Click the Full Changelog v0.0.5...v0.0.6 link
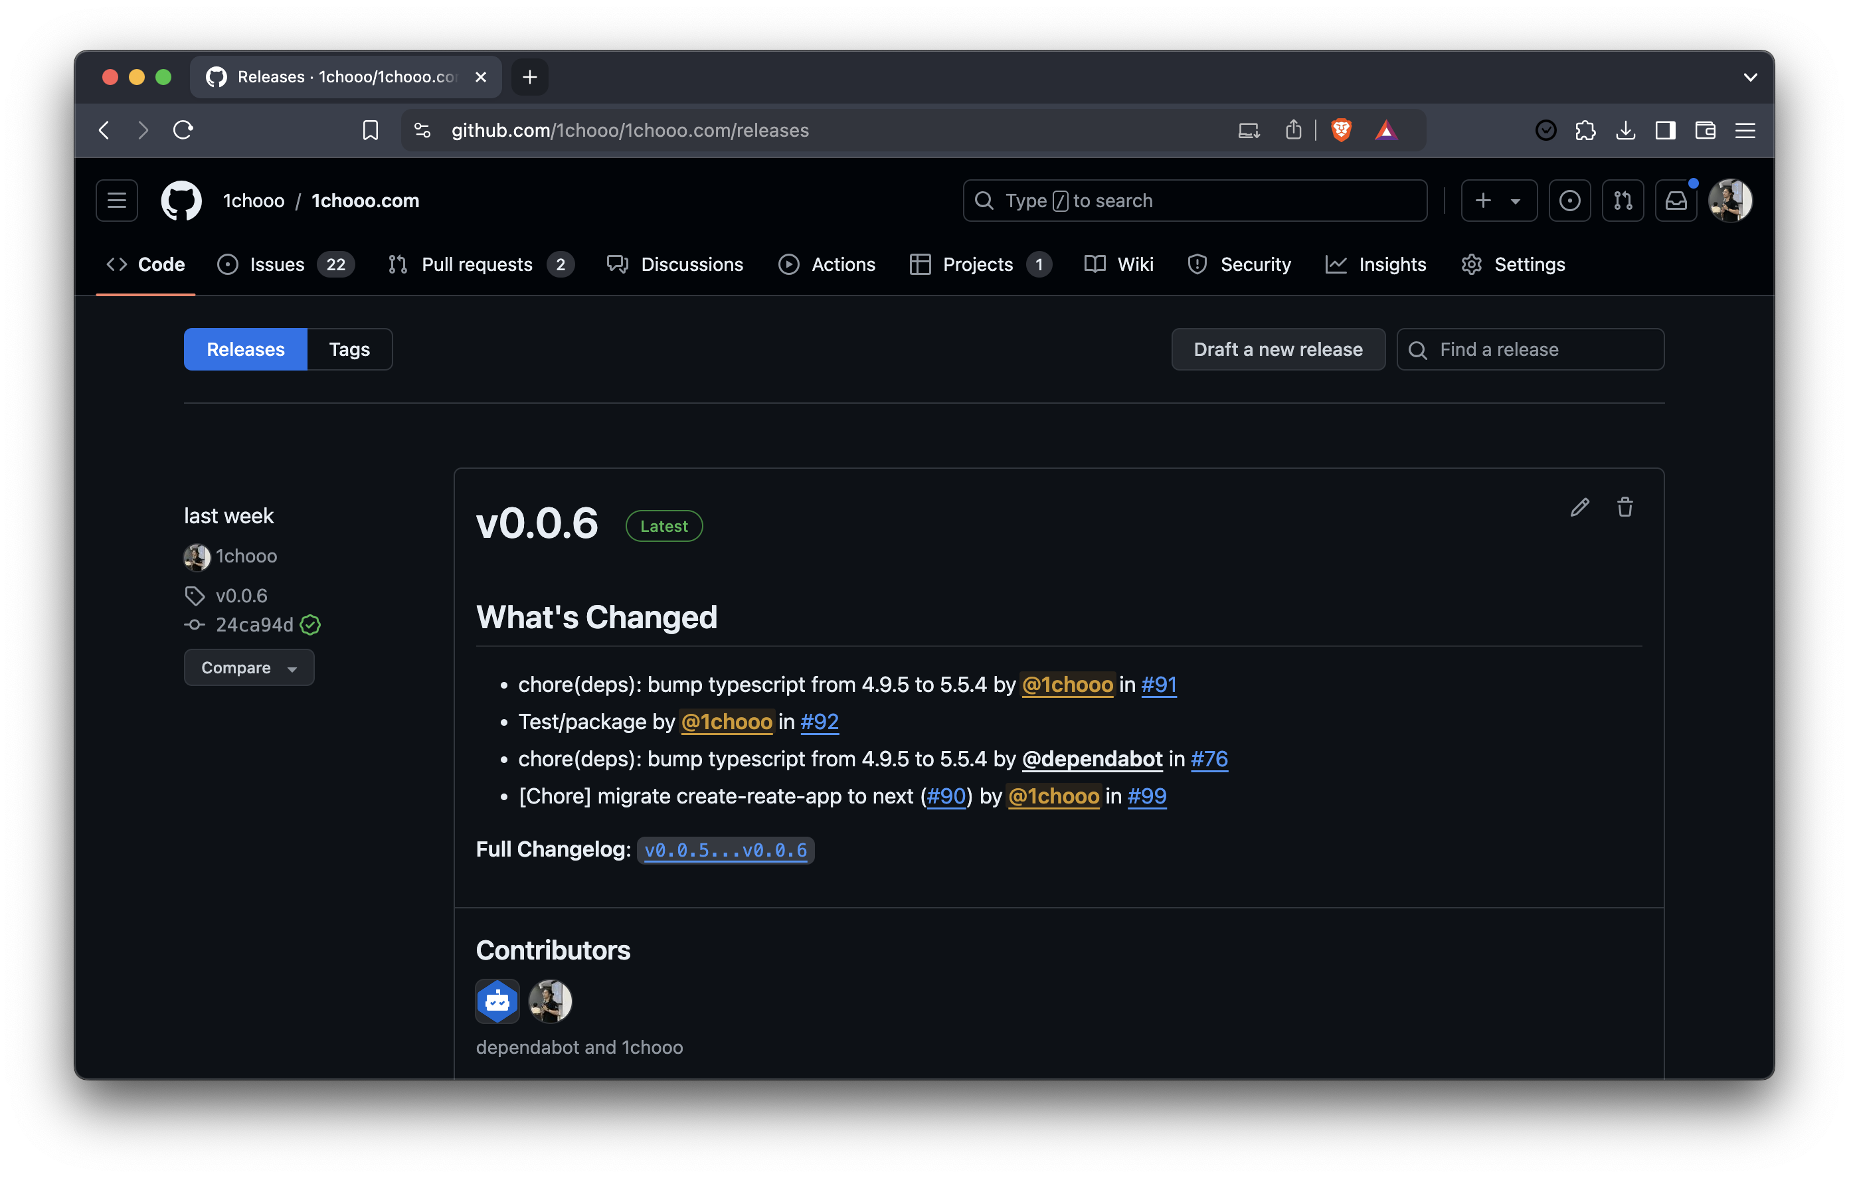The image size is (1849, 1178). click(725, 849)
